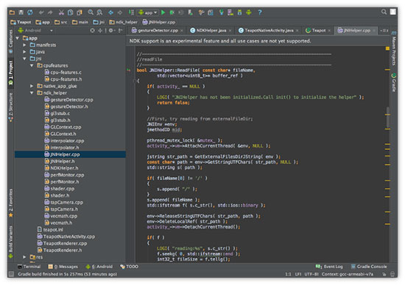Expand the res folder

click(24, 257)
